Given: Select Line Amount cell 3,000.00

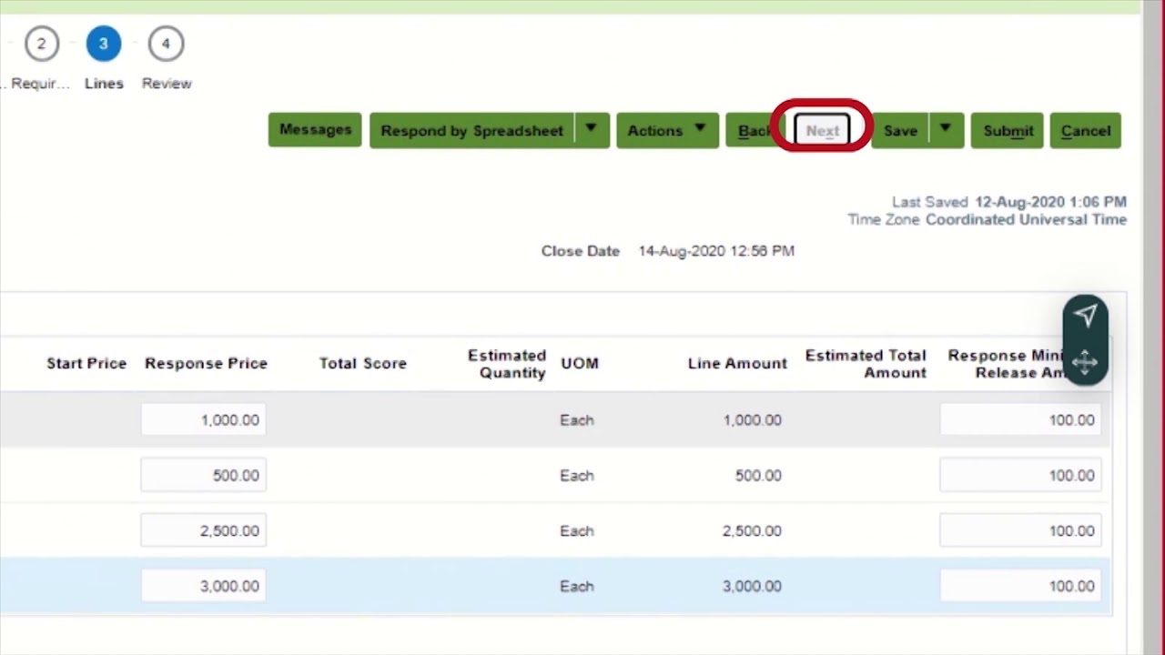Looking at the screenshot, I should [752, 586].
